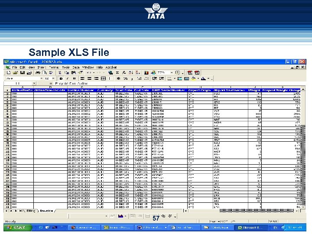Launch the Chart Wizard icon
The image size is (312, 234).
click(x=146, y=73)
